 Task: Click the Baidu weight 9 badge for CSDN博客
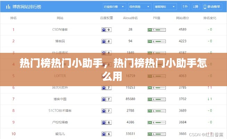point(106,30)
